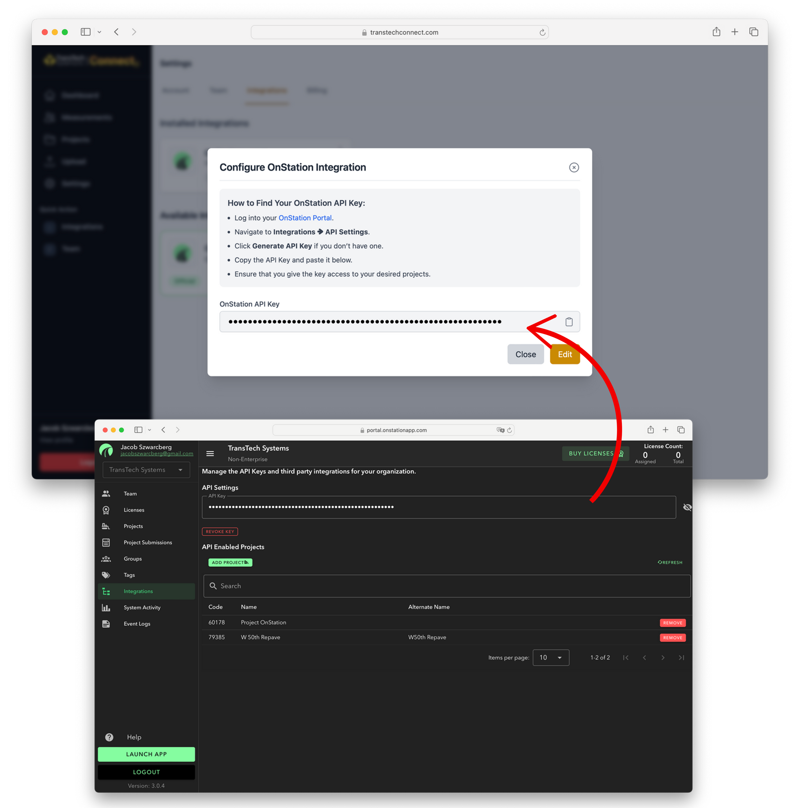Image resolution: width=796 pixels, height=808 pixels.
Task: Go to the next page of projects
Action: 663,657
